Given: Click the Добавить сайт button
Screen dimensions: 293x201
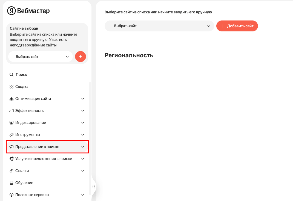Looking at the screenshot, I should click(237, 26).
